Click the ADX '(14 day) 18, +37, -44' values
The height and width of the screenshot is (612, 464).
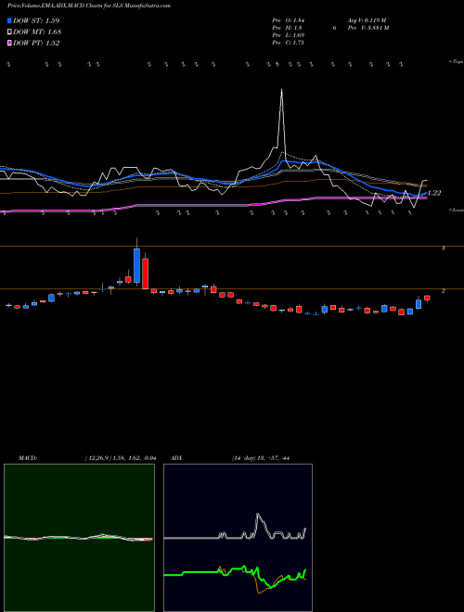(260, 458)
